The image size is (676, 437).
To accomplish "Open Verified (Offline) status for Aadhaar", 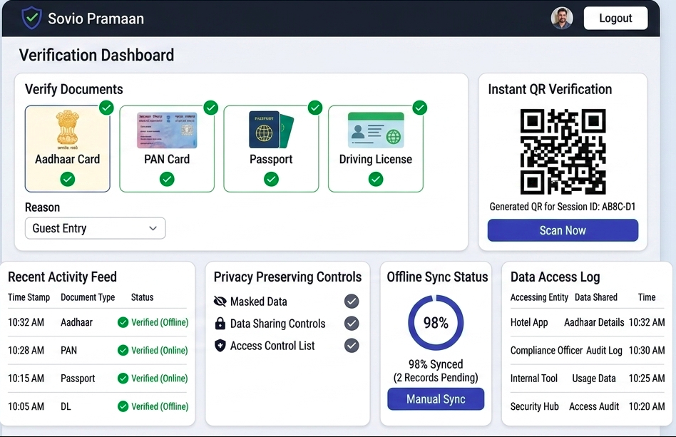I will coord(160,322).
